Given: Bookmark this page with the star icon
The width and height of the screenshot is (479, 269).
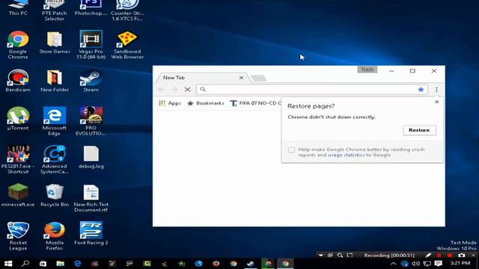Looking at the screenshot, I should coord(421,90).
